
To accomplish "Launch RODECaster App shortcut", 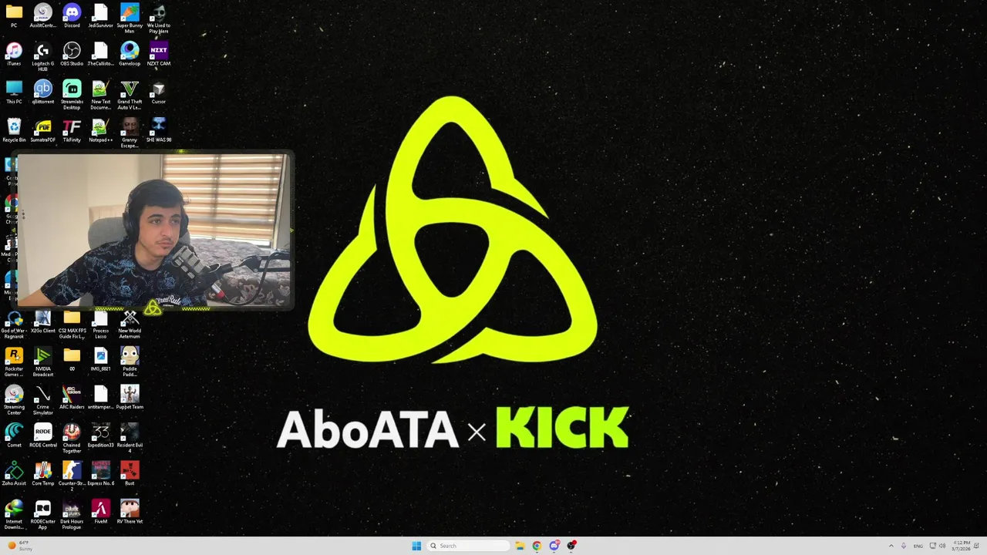I will tap(43, 514).
